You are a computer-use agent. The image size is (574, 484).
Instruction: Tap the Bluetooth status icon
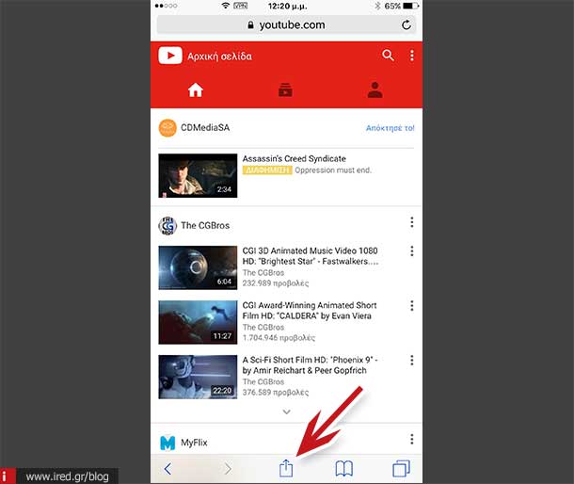[377, 6]
